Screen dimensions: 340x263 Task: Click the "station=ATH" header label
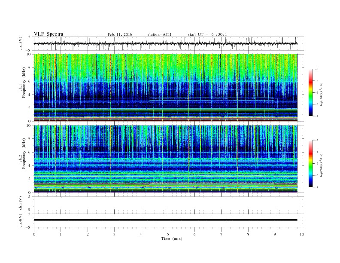[x=159, y=34]
